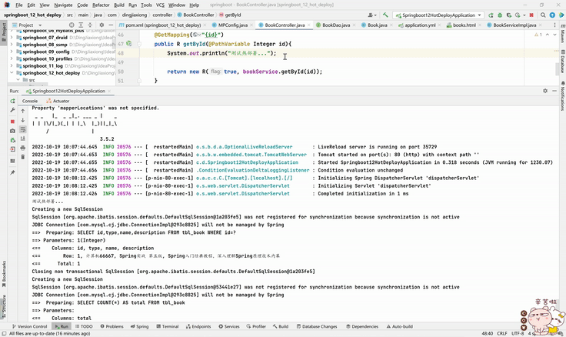Click the build hammer icon in toolbar
Screen dimensions: 566x337
pos(385,15)
